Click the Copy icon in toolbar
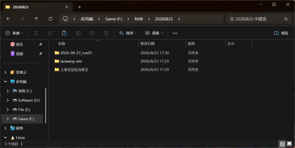The height and width of the screenshot is (148, 295). pos(50,33)
